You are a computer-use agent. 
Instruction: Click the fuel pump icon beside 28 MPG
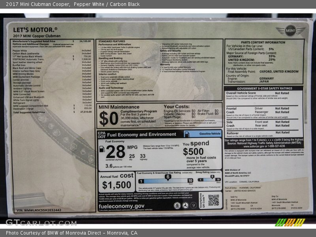102,149
